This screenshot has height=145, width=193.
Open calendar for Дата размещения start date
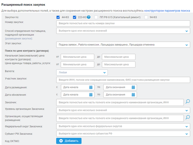tap(91, 87)
